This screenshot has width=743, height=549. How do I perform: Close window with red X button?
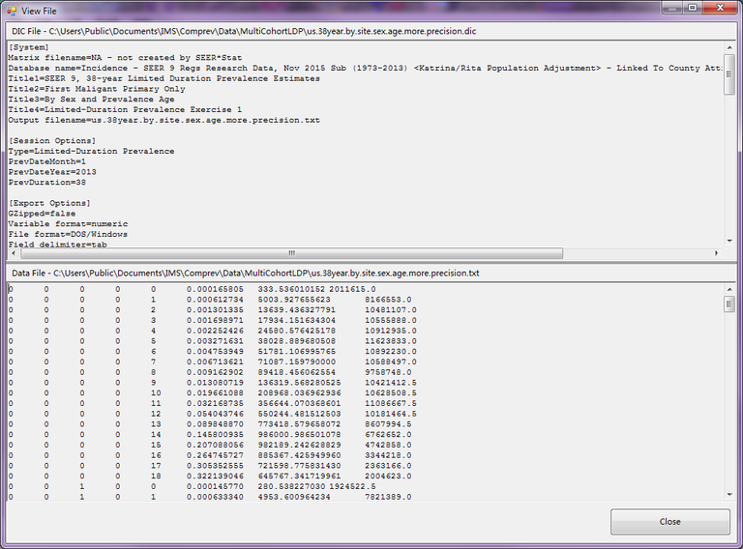(720, 8)
